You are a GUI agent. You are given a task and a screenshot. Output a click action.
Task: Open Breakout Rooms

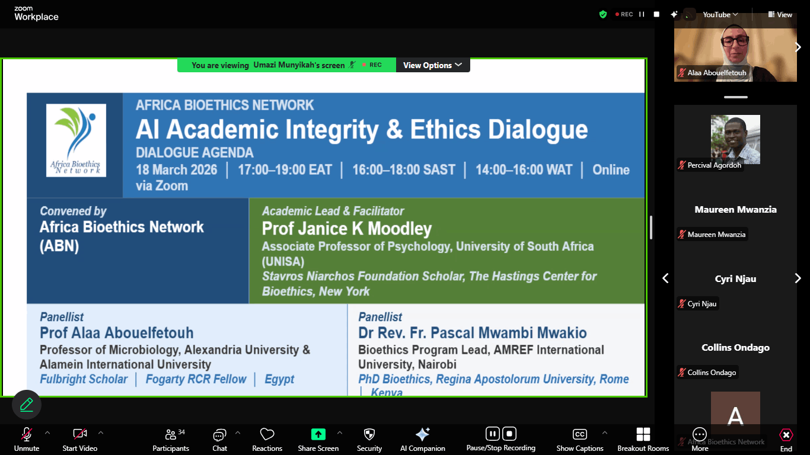643,440
